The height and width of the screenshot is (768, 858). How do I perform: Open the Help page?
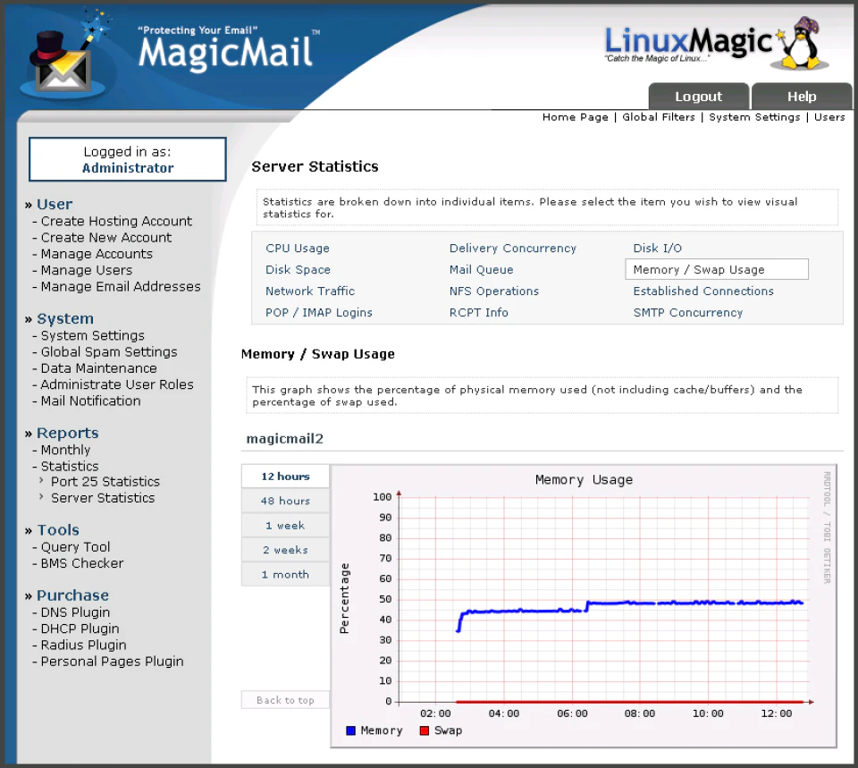point(801,96)
